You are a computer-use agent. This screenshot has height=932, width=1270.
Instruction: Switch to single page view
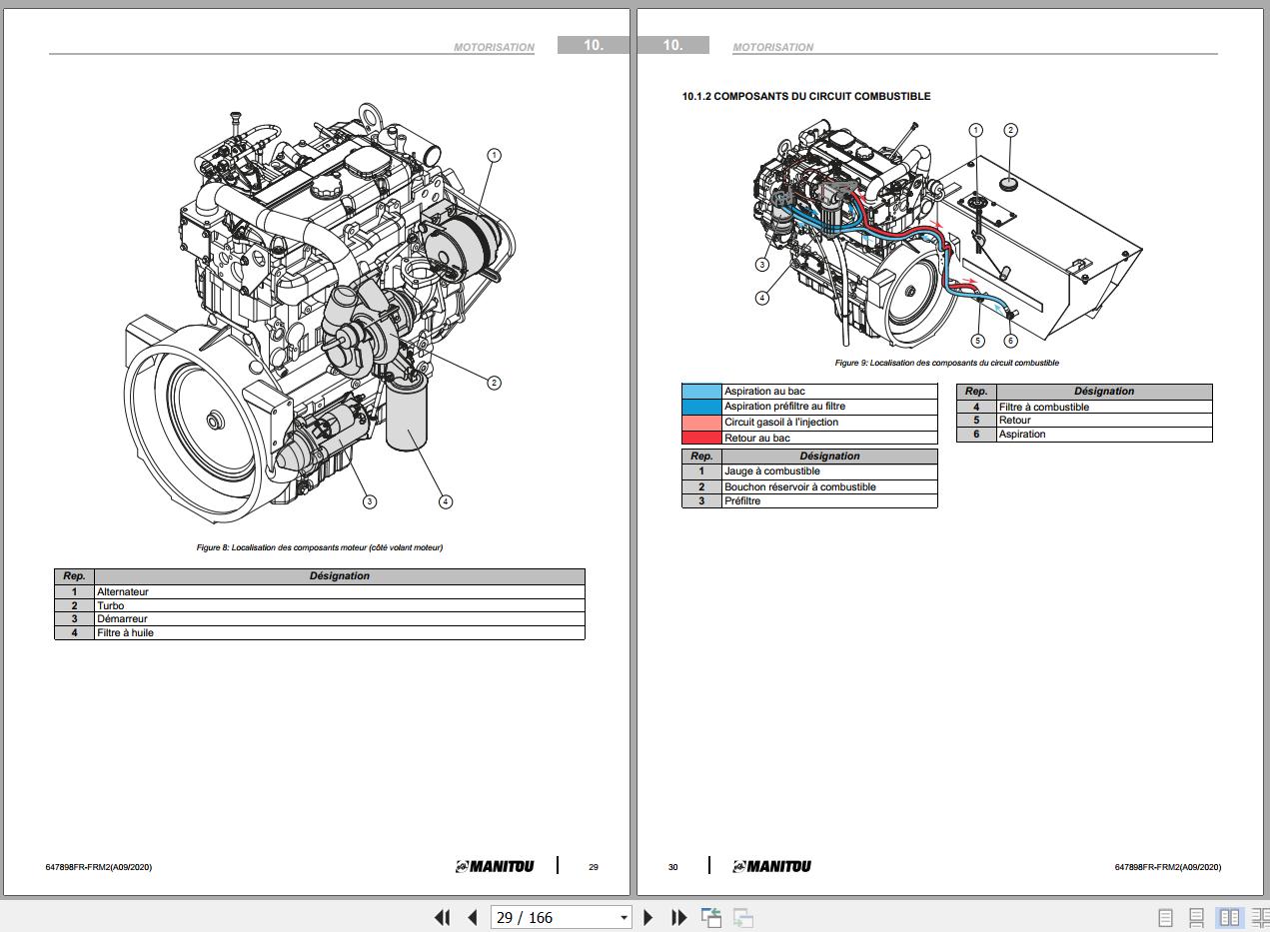1165,917
